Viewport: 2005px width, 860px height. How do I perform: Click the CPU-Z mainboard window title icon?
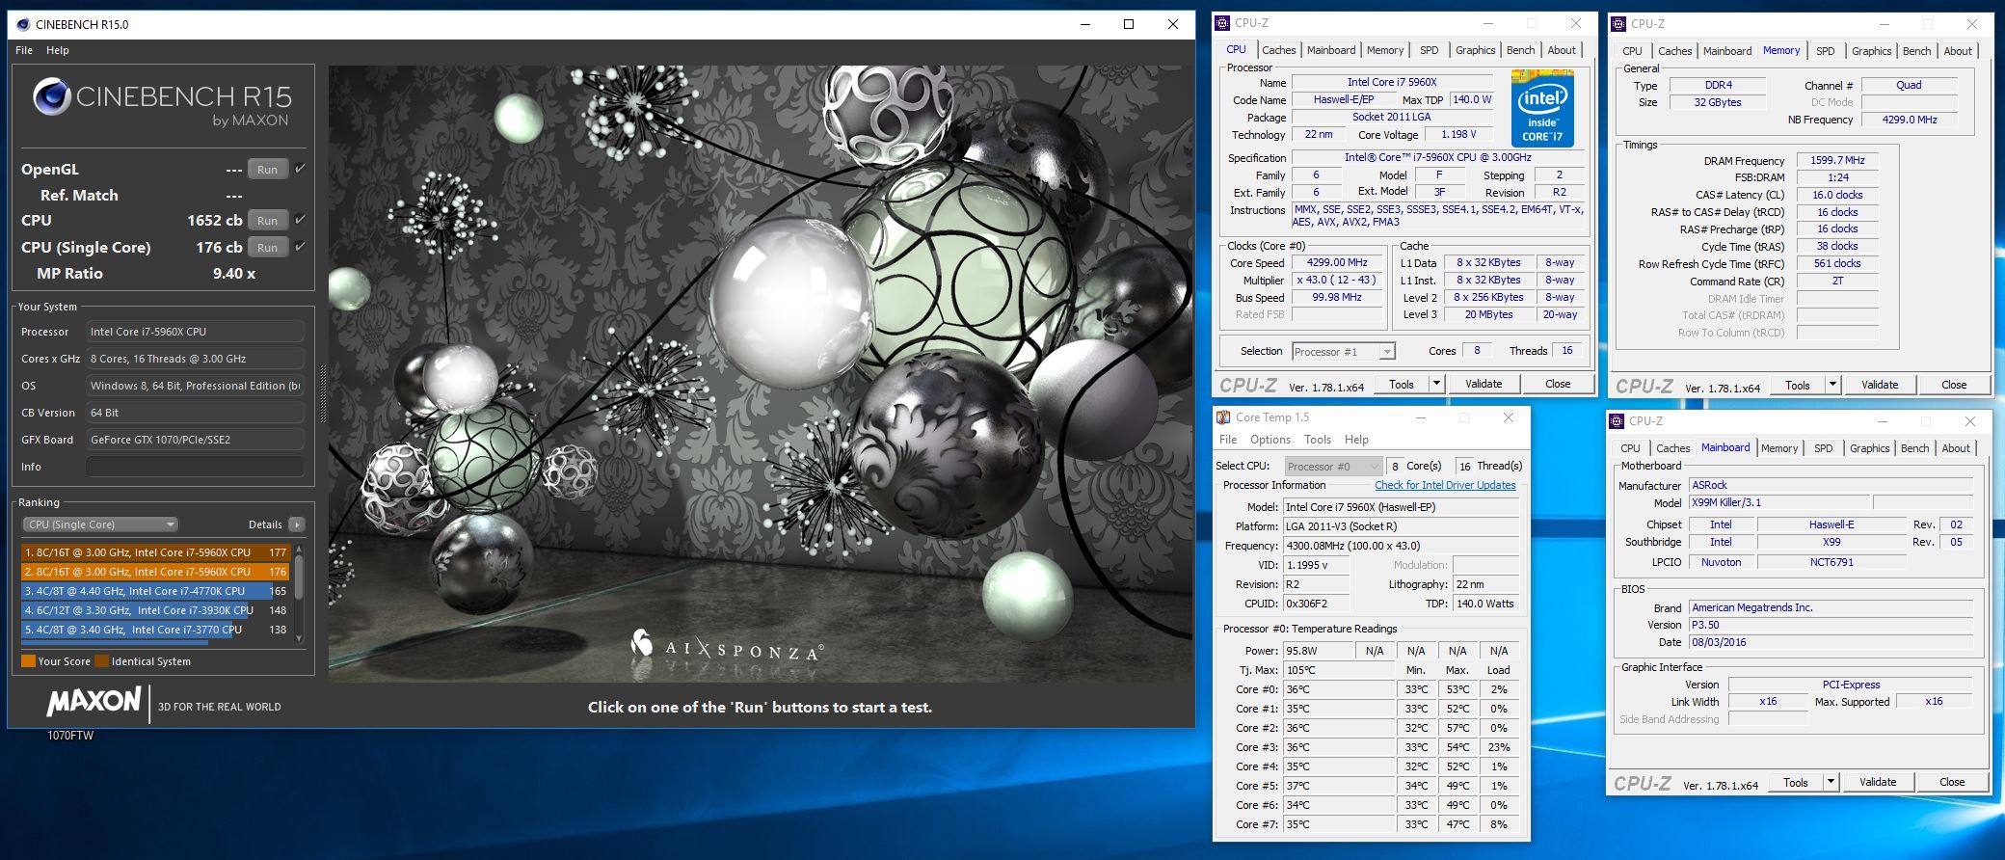pos(1617,421)
